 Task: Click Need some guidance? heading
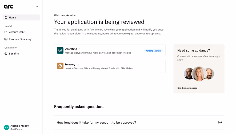pyautogui.click(x=194, y=50)
